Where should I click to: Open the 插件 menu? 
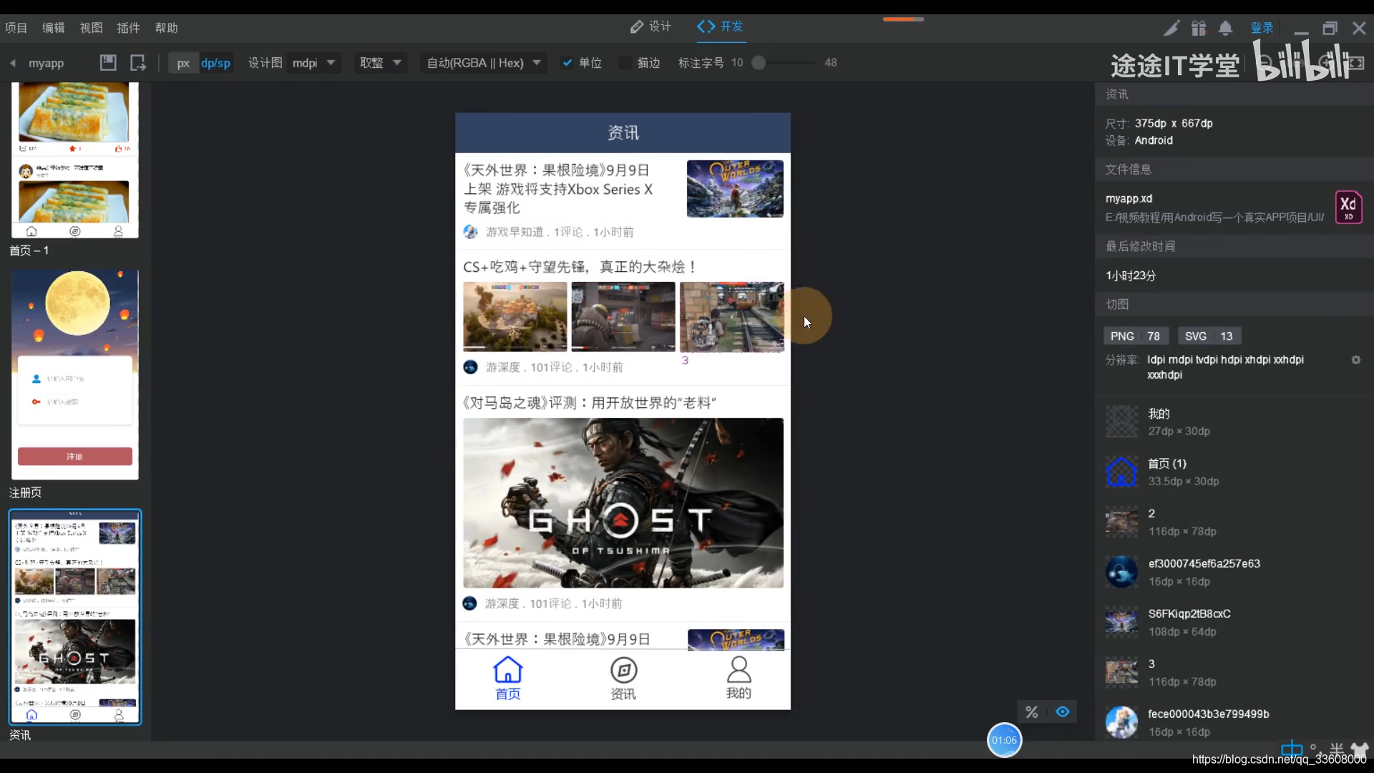coord(128,28)
